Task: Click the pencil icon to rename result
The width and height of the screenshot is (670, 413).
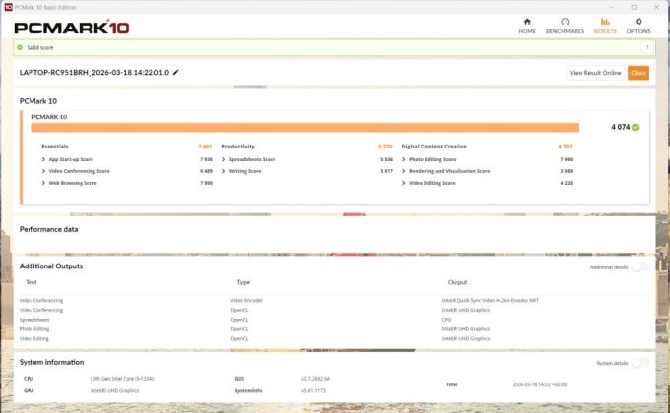Action: 176,73
